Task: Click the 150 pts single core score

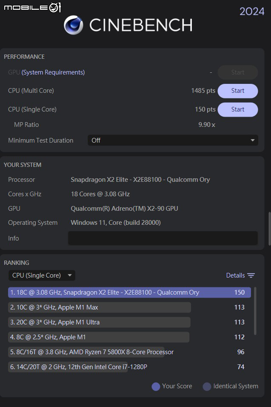Action: point(205,109)
